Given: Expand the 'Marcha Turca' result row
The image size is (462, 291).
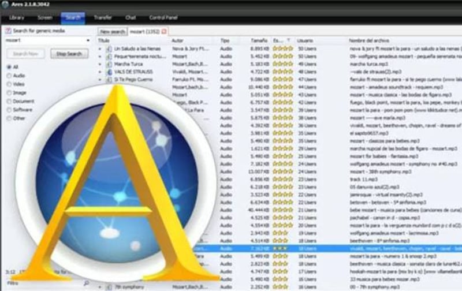Looking at the screenshot, I should (x=100, y=64).
